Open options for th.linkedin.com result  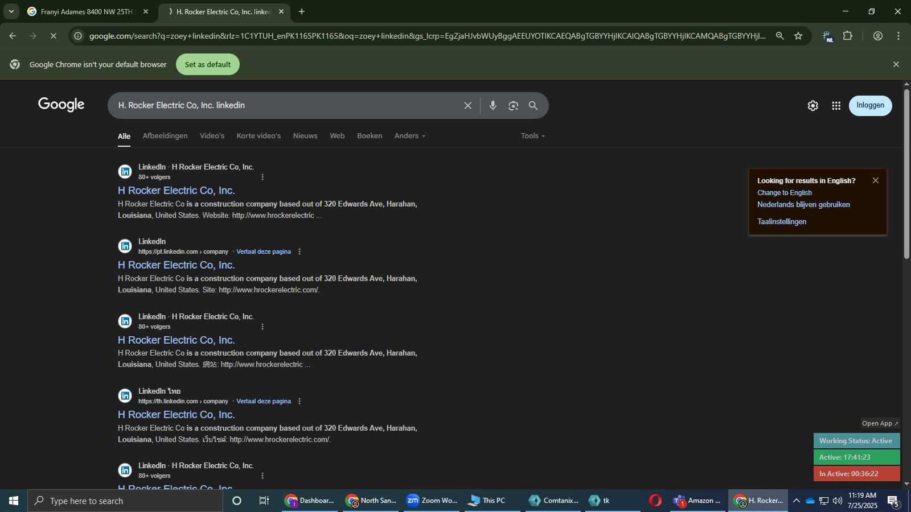tap(299, 401)
